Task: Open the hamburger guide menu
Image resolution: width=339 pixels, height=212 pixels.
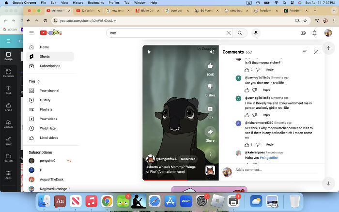Action: coord(31,33)
